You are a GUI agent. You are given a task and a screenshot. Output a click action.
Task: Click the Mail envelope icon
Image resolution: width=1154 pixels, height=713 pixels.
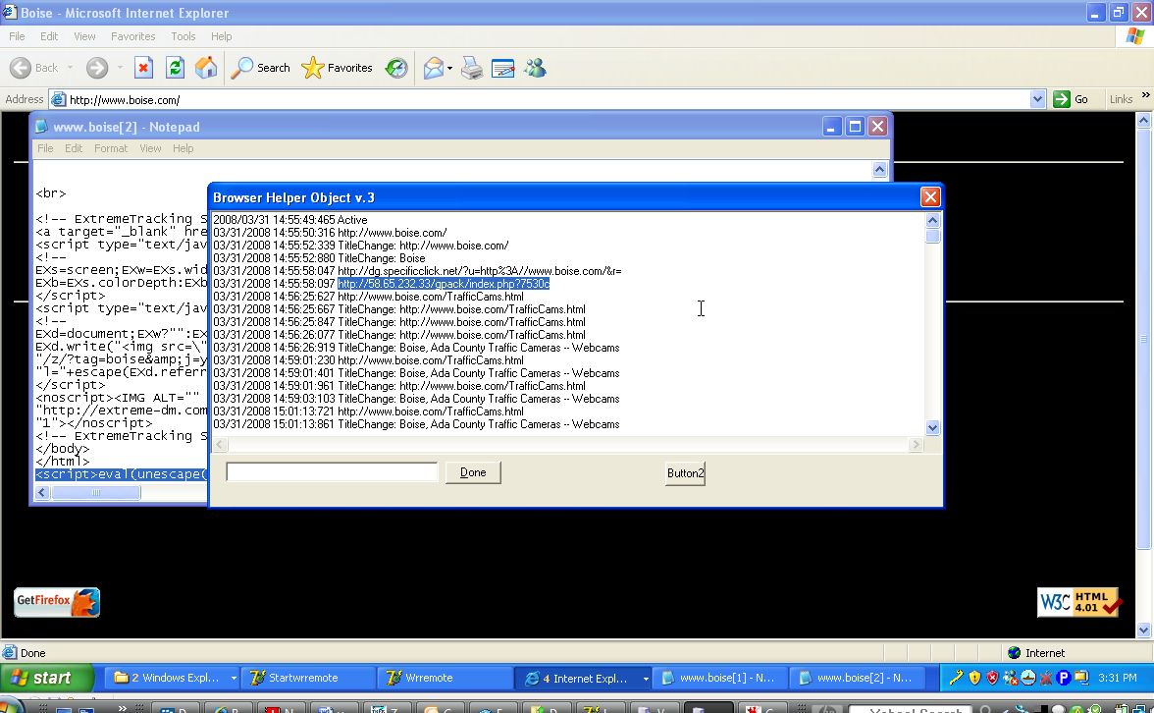click(434, 68)
